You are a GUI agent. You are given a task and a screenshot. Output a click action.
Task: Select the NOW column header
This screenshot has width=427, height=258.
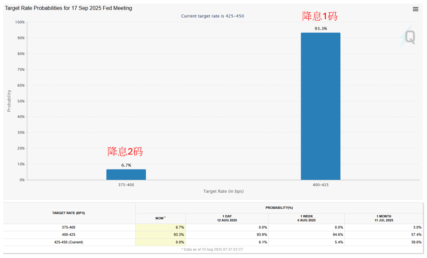point(160,218)
